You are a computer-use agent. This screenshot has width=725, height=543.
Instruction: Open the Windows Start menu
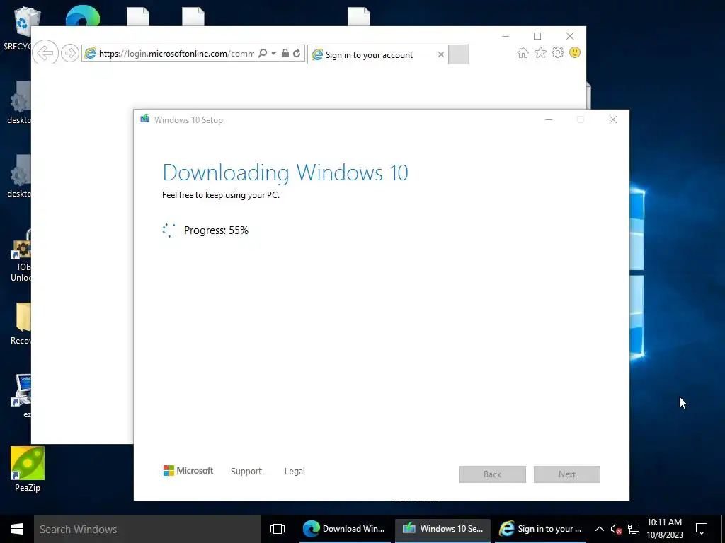point(17,529)
